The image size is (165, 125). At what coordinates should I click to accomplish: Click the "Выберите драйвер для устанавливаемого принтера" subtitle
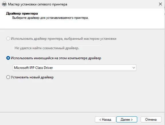50,18
